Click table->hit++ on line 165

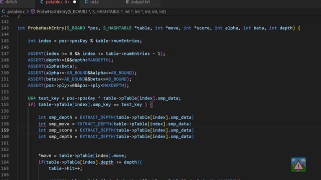point(65,168)
